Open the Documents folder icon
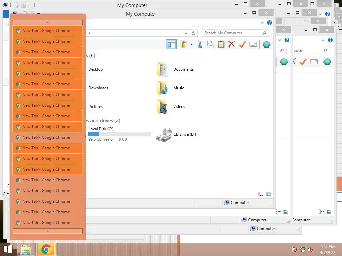The image size is (342, 256). [x=162, y=69]
